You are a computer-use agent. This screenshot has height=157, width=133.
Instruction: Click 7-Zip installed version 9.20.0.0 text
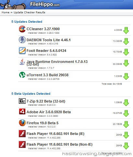[x=42, y=105]
